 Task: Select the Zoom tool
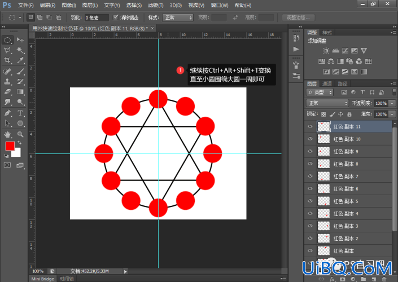point(20,134)
